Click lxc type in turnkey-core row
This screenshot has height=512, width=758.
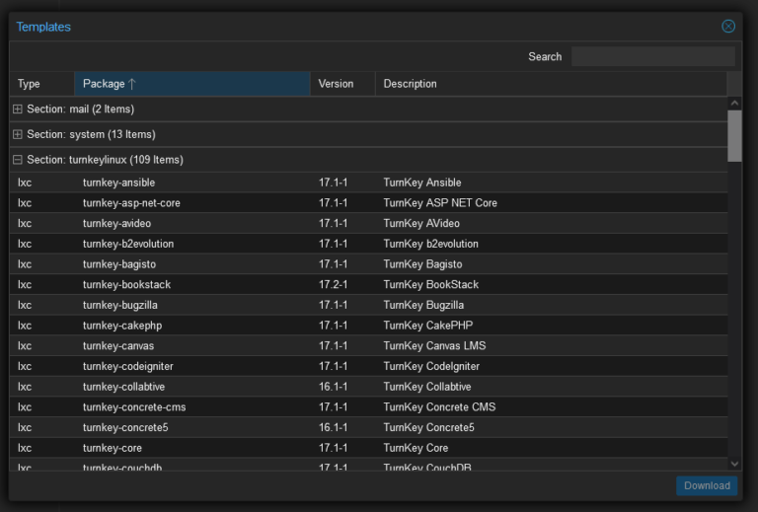click(24, 448)
